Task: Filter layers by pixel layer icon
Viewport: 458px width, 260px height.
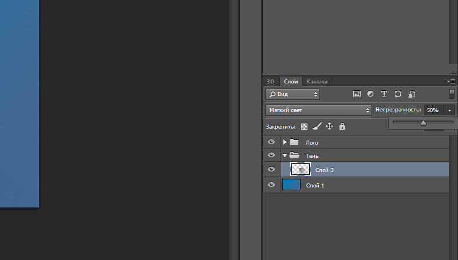Action: click(x=357, y=94)
